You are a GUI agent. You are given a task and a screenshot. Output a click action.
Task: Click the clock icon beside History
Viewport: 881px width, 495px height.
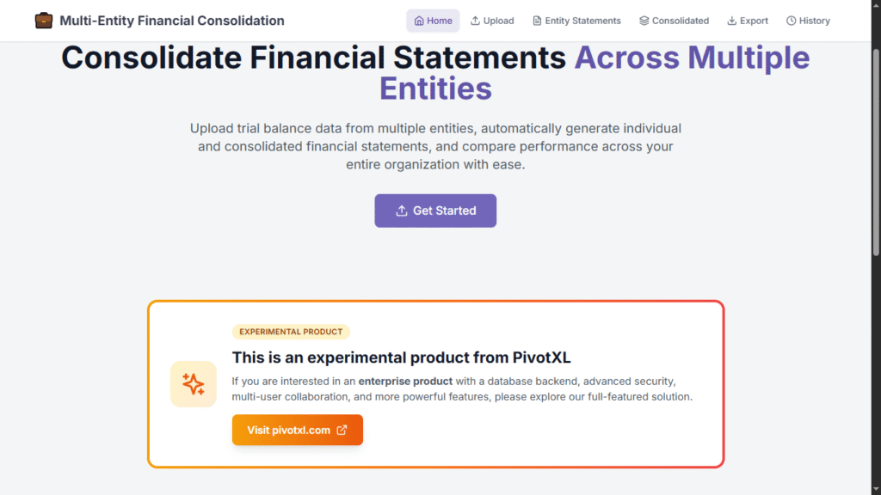tap(792, 21)
